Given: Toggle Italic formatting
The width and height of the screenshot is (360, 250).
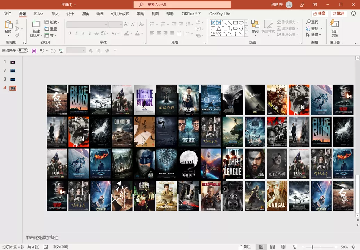Looking at the screenshot, I should 76,33.
